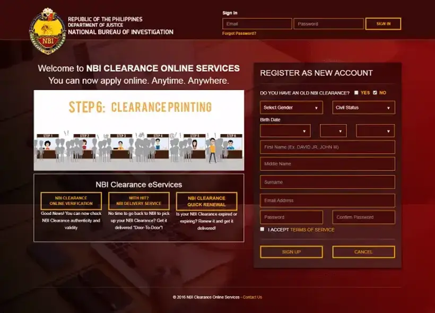Open the last Birth Date dropdown
Image resolution: width=435 pixels, height=313 pixels.
(x=375, y=131)
